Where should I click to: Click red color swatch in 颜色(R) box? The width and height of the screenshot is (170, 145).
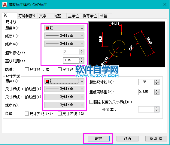pos(47,81)
